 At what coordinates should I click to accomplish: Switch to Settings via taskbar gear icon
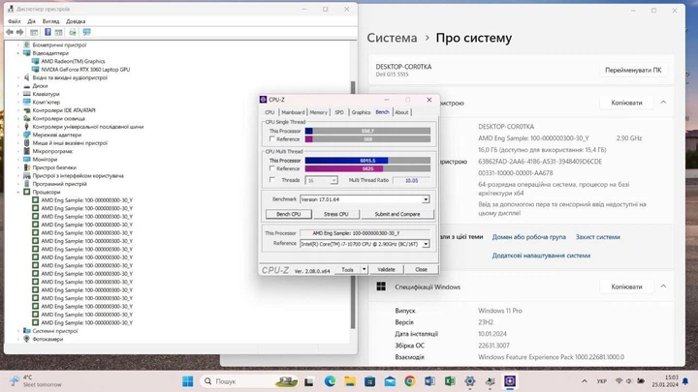coord(469,381)
